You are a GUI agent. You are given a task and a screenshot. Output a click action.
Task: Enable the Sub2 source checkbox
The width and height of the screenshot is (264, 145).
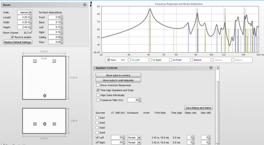97,123
